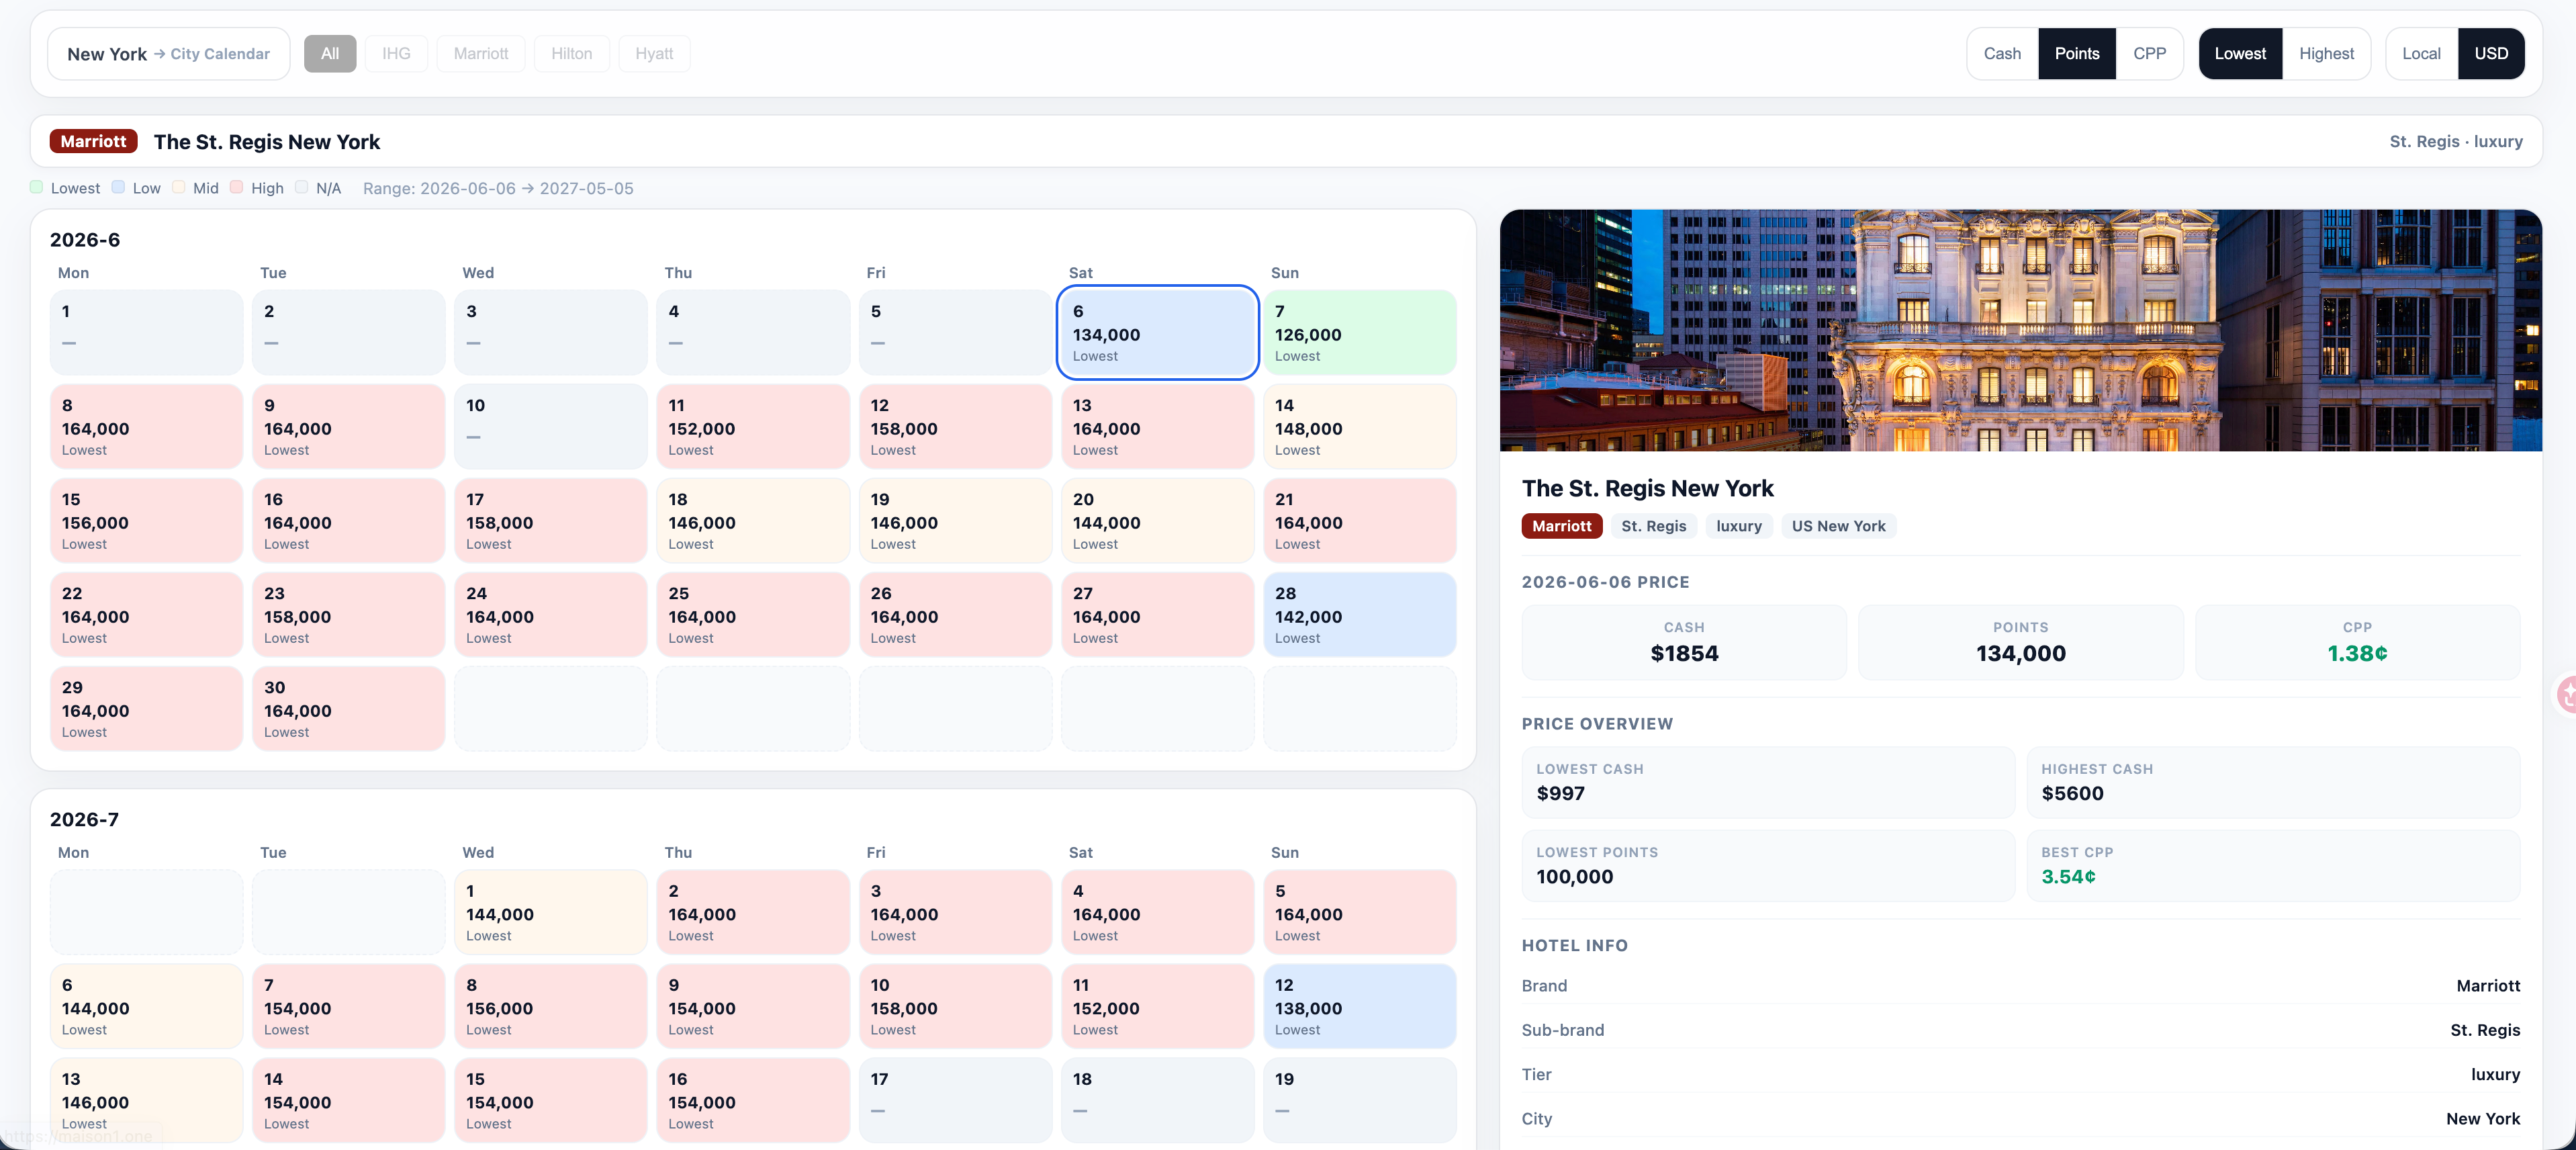The width and height of the screenshot is (2576, 1150).
Task: Select July 6 cell in 2026-7 calendar
Action: point(146,1006)
